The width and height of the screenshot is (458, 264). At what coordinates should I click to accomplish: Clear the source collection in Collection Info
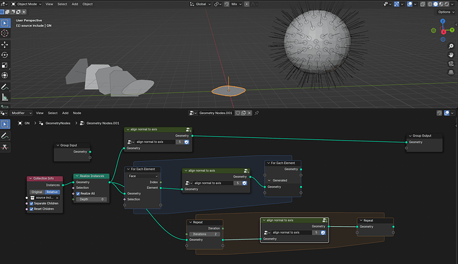57,198
